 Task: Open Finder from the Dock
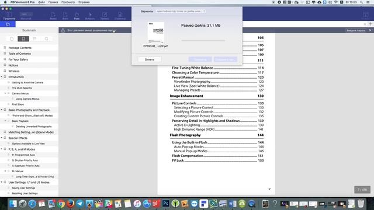click(x=13, y=204)
